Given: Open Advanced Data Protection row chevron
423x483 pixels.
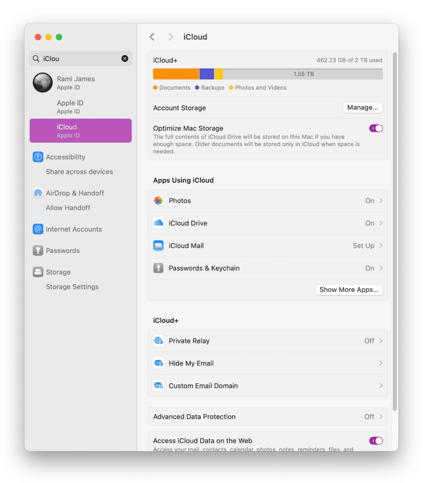Looking at the screenshot, I should point(381,417).
